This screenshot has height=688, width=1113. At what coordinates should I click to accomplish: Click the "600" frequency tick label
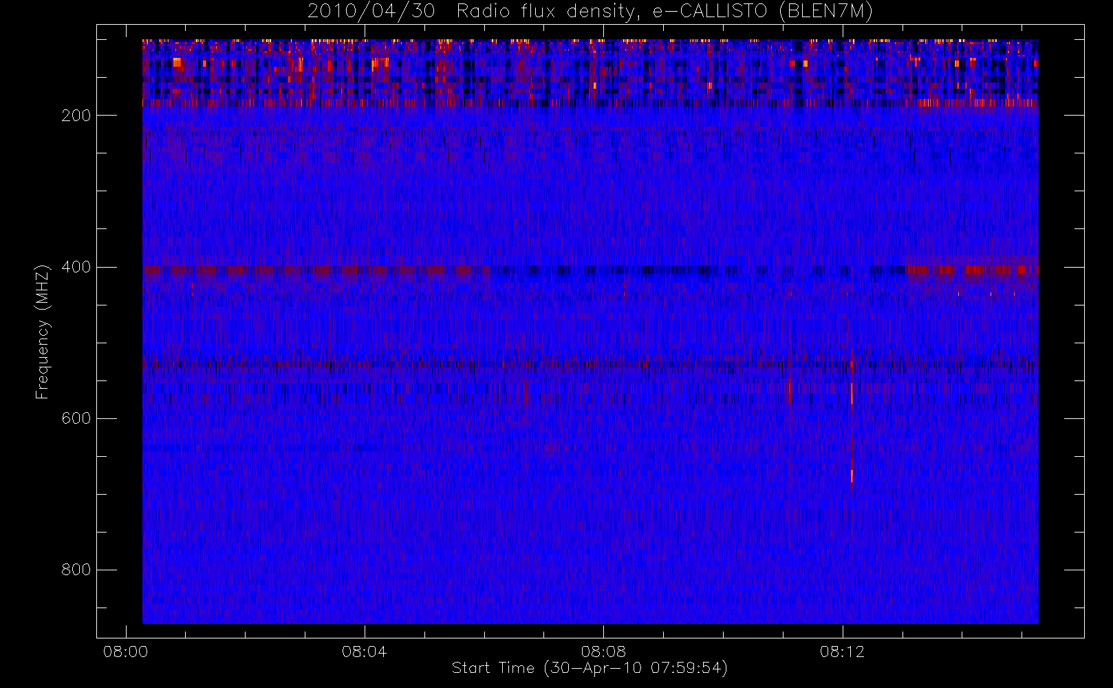point(76,418)
